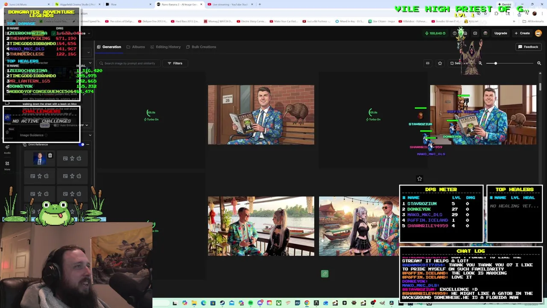Open Spotify from the taskbar
The height and width of the screenshot is (308, 547).
point(250,303)
